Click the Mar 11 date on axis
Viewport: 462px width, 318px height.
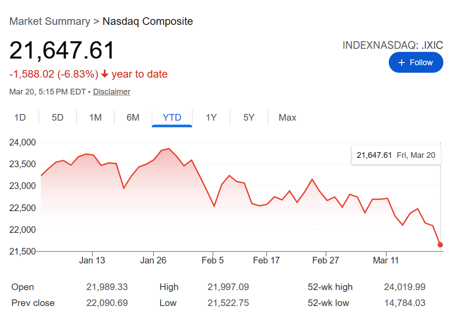(386, 260)
